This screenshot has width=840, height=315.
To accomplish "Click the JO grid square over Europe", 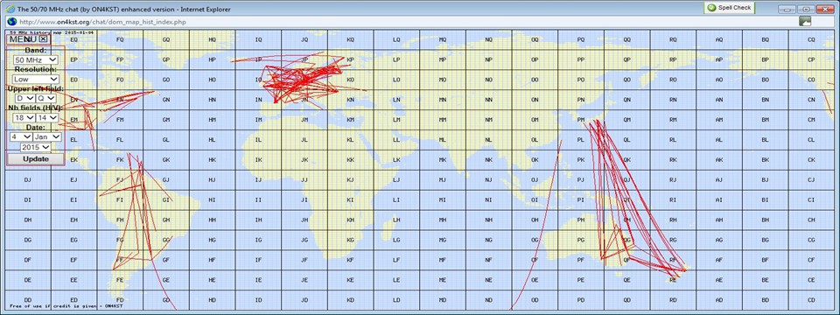I will (x=304, y=80).
